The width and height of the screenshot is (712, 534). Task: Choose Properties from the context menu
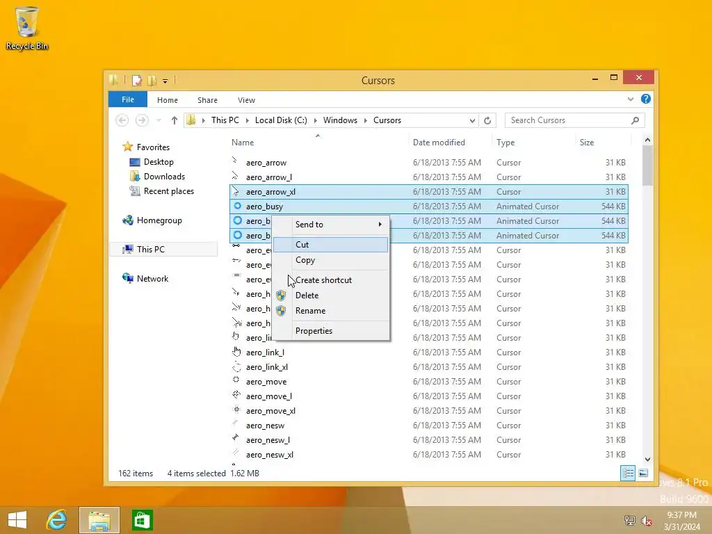click(330, 330)
